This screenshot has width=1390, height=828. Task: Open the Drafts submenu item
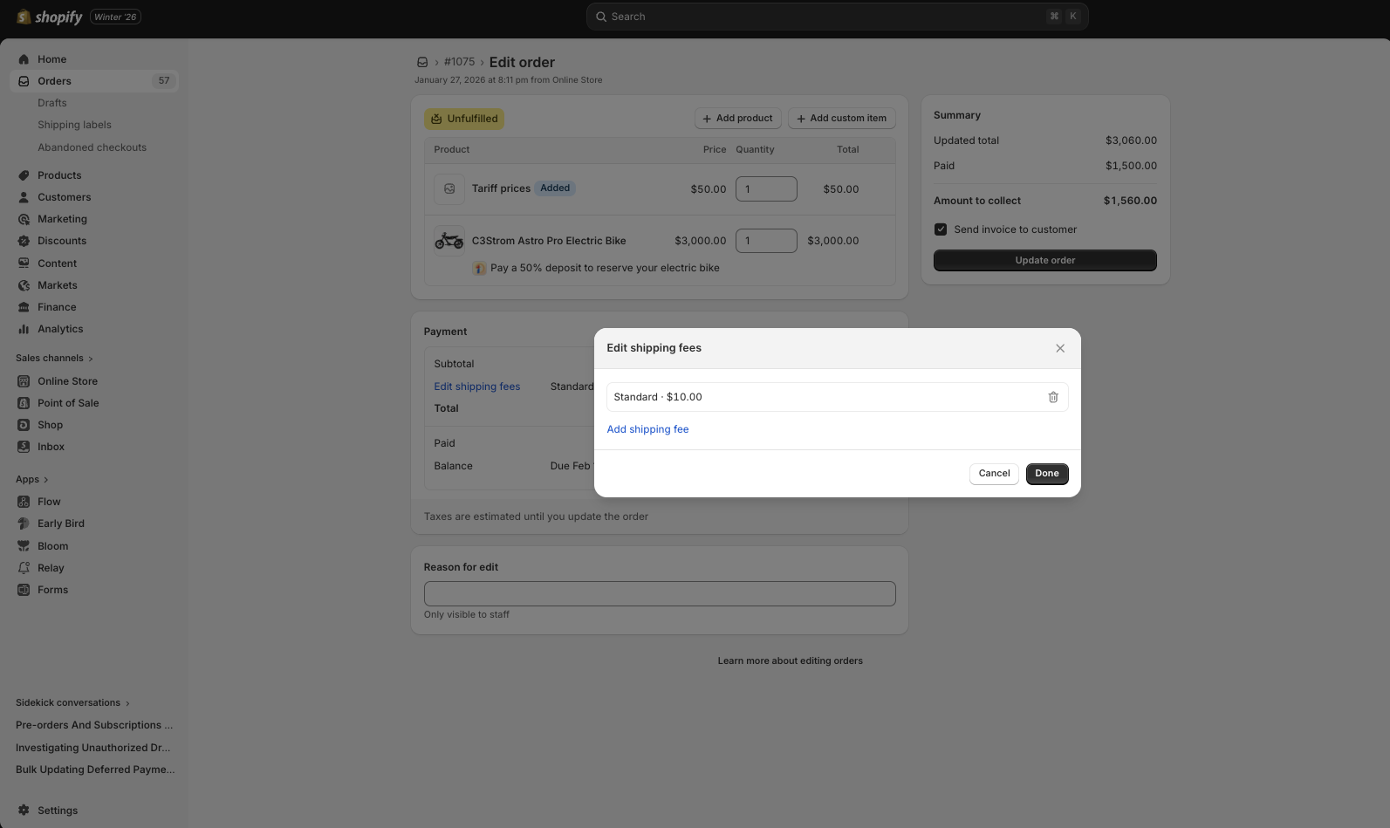[x=52, y=103]
